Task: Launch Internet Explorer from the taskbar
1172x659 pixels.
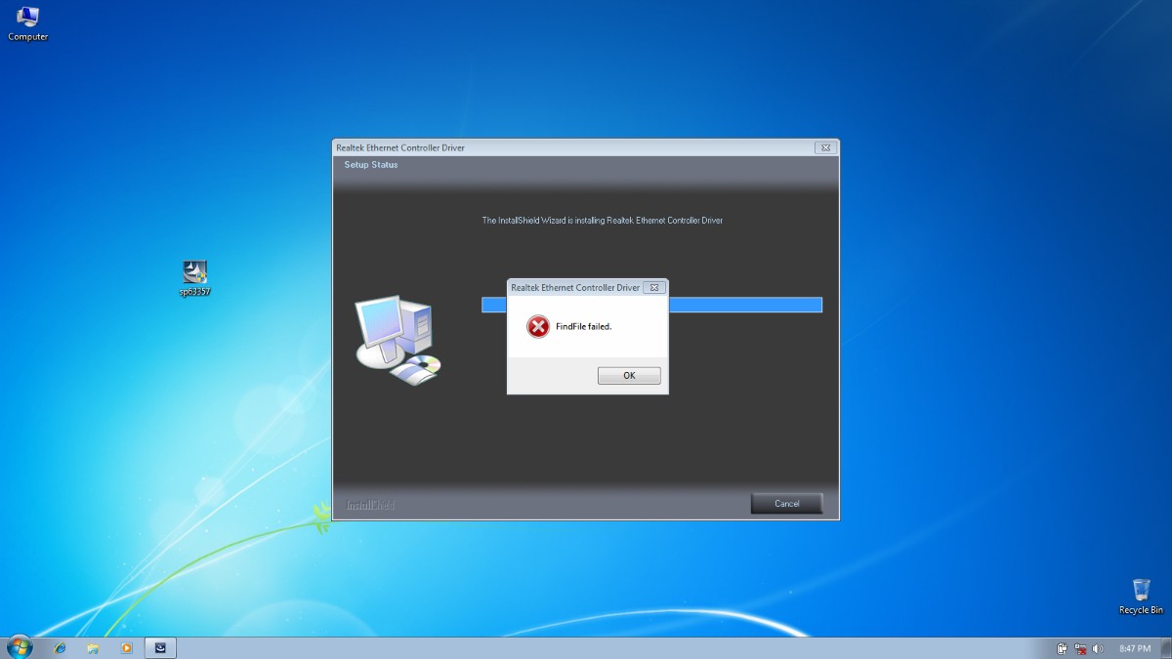Action: (60, 647)
